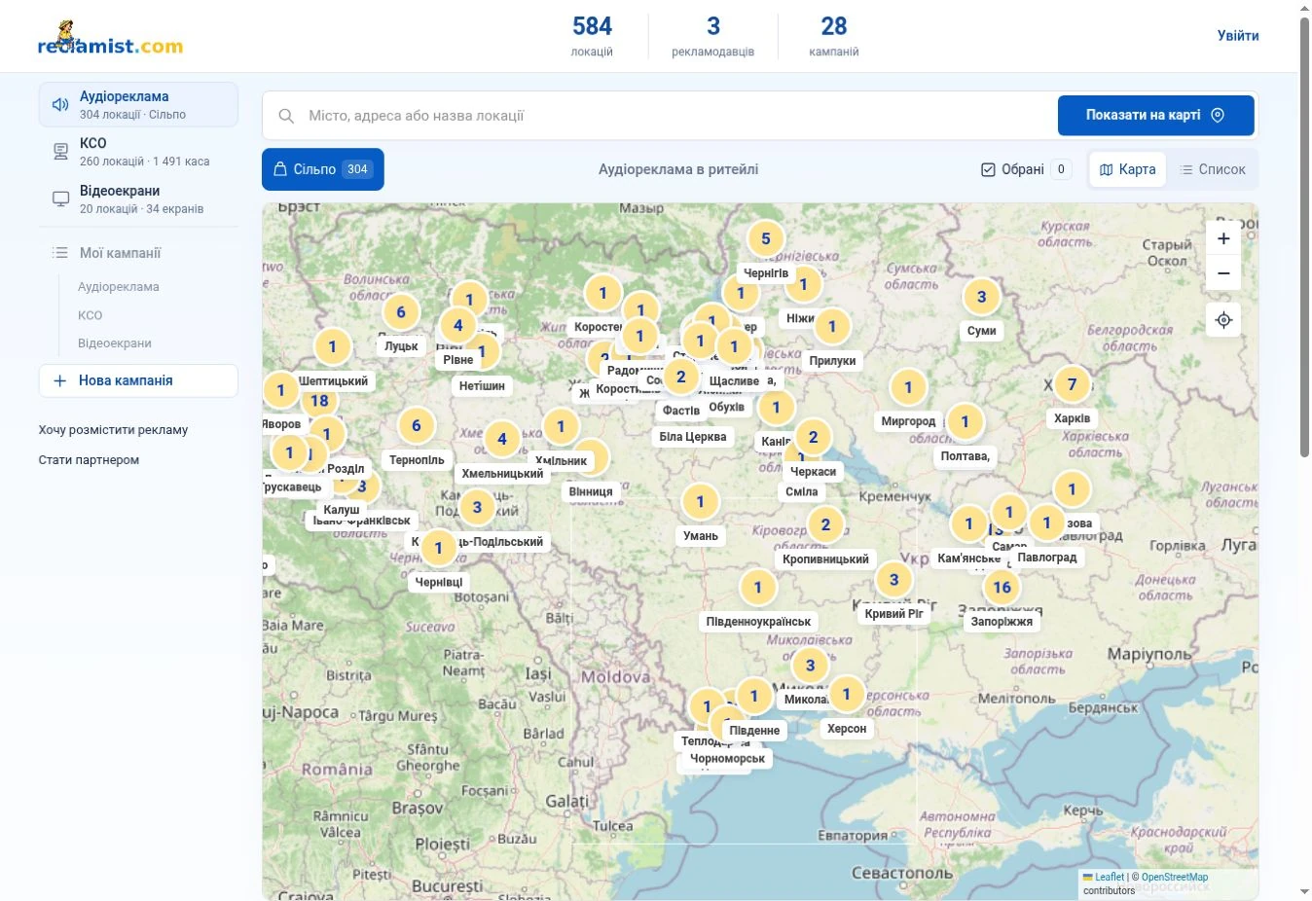Screen dimensions: 1312x901
Task: Click the Миргород map label
Action: (908, 421)
